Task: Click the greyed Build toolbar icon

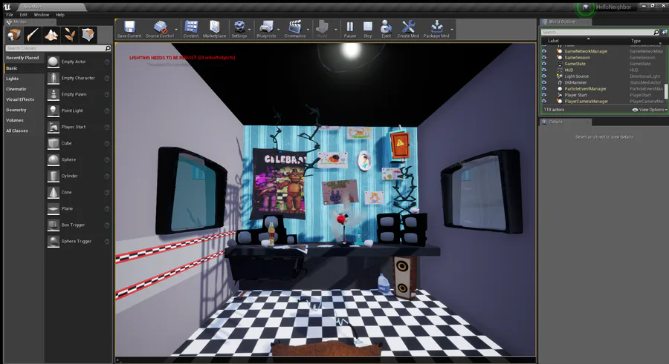Action: coord(322,27)
